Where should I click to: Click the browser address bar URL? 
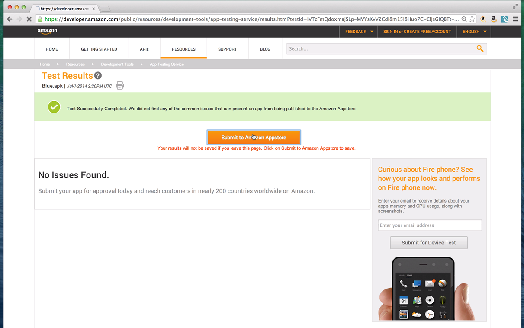pos(251,19)
